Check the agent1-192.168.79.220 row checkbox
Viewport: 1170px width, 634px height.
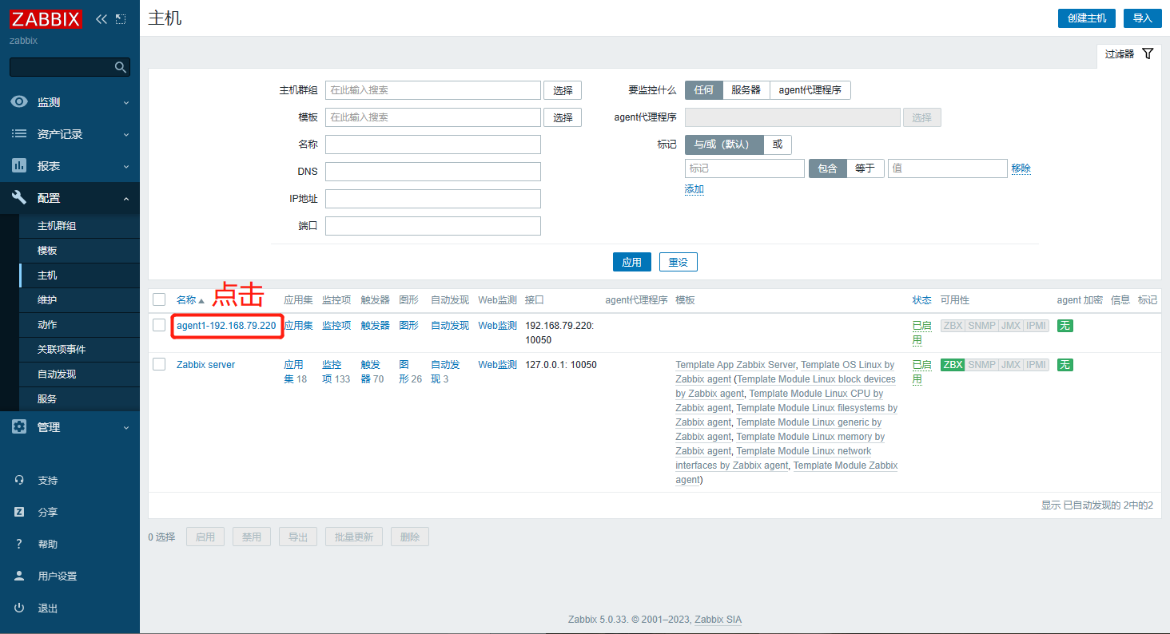coord(159,325)
